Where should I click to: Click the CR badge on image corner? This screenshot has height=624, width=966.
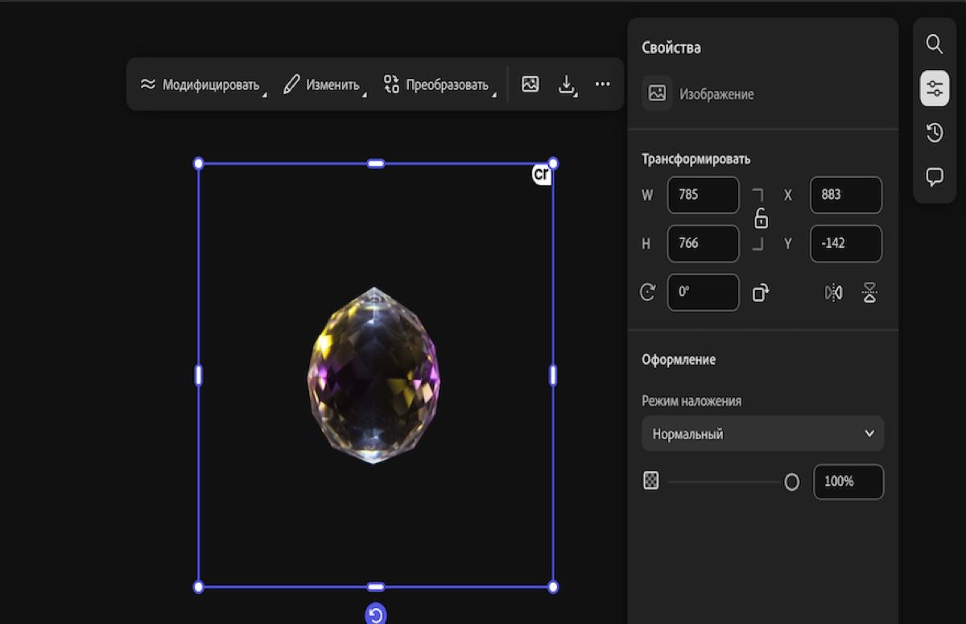[x=541, y=174]
